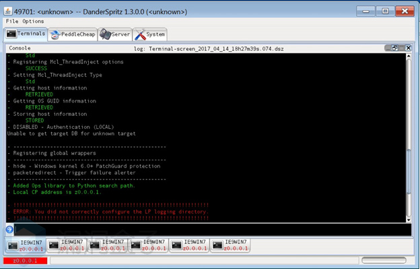Screen dimensions: 420x269
Task: Click 'Local CP address is z0.0.0.1' line
Action: (x=57, y=192)
